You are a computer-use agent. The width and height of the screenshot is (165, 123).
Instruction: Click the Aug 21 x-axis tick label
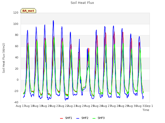55,106
